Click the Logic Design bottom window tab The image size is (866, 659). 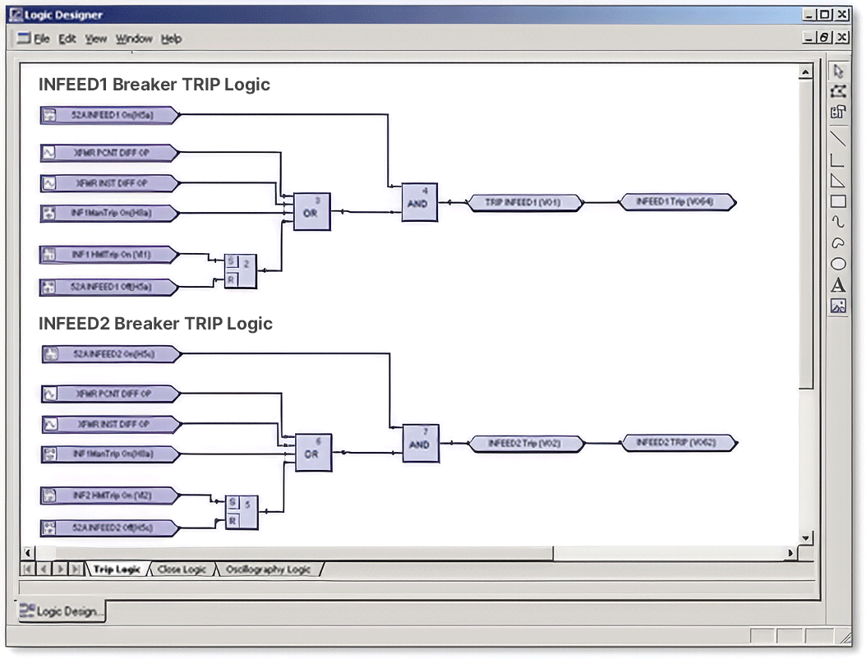click(62, 611)
